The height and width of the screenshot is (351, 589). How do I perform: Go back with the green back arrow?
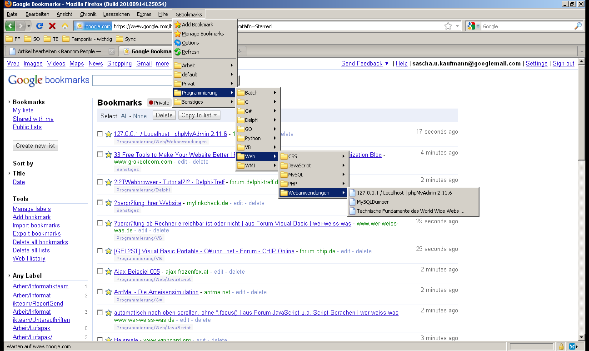tap(10, 26)
